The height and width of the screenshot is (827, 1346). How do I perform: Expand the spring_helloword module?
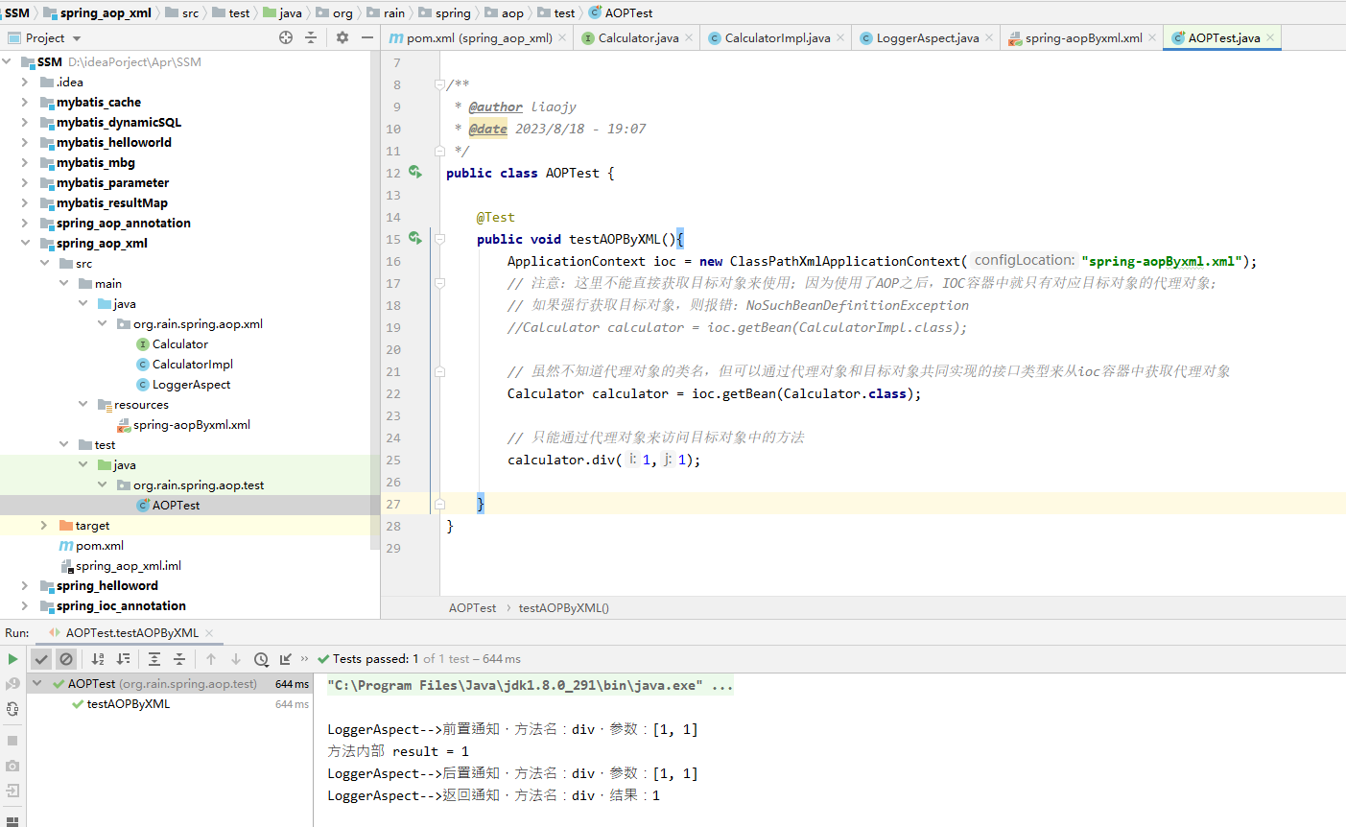25,585
